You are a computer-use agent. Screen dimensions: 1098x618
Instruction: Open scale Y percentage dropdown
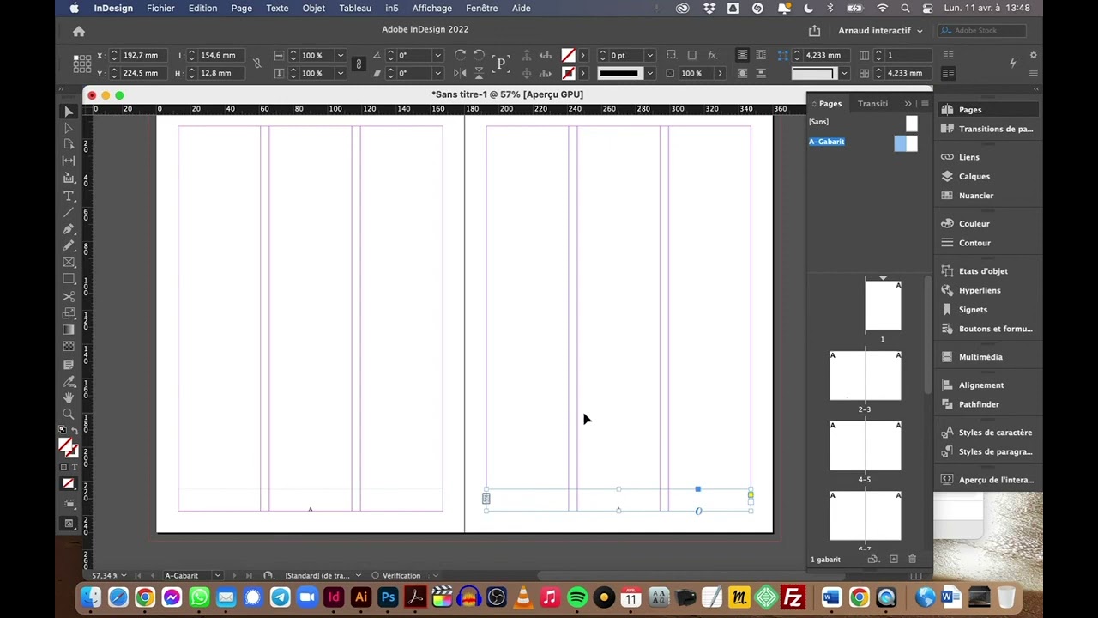[x=341, y=73]
